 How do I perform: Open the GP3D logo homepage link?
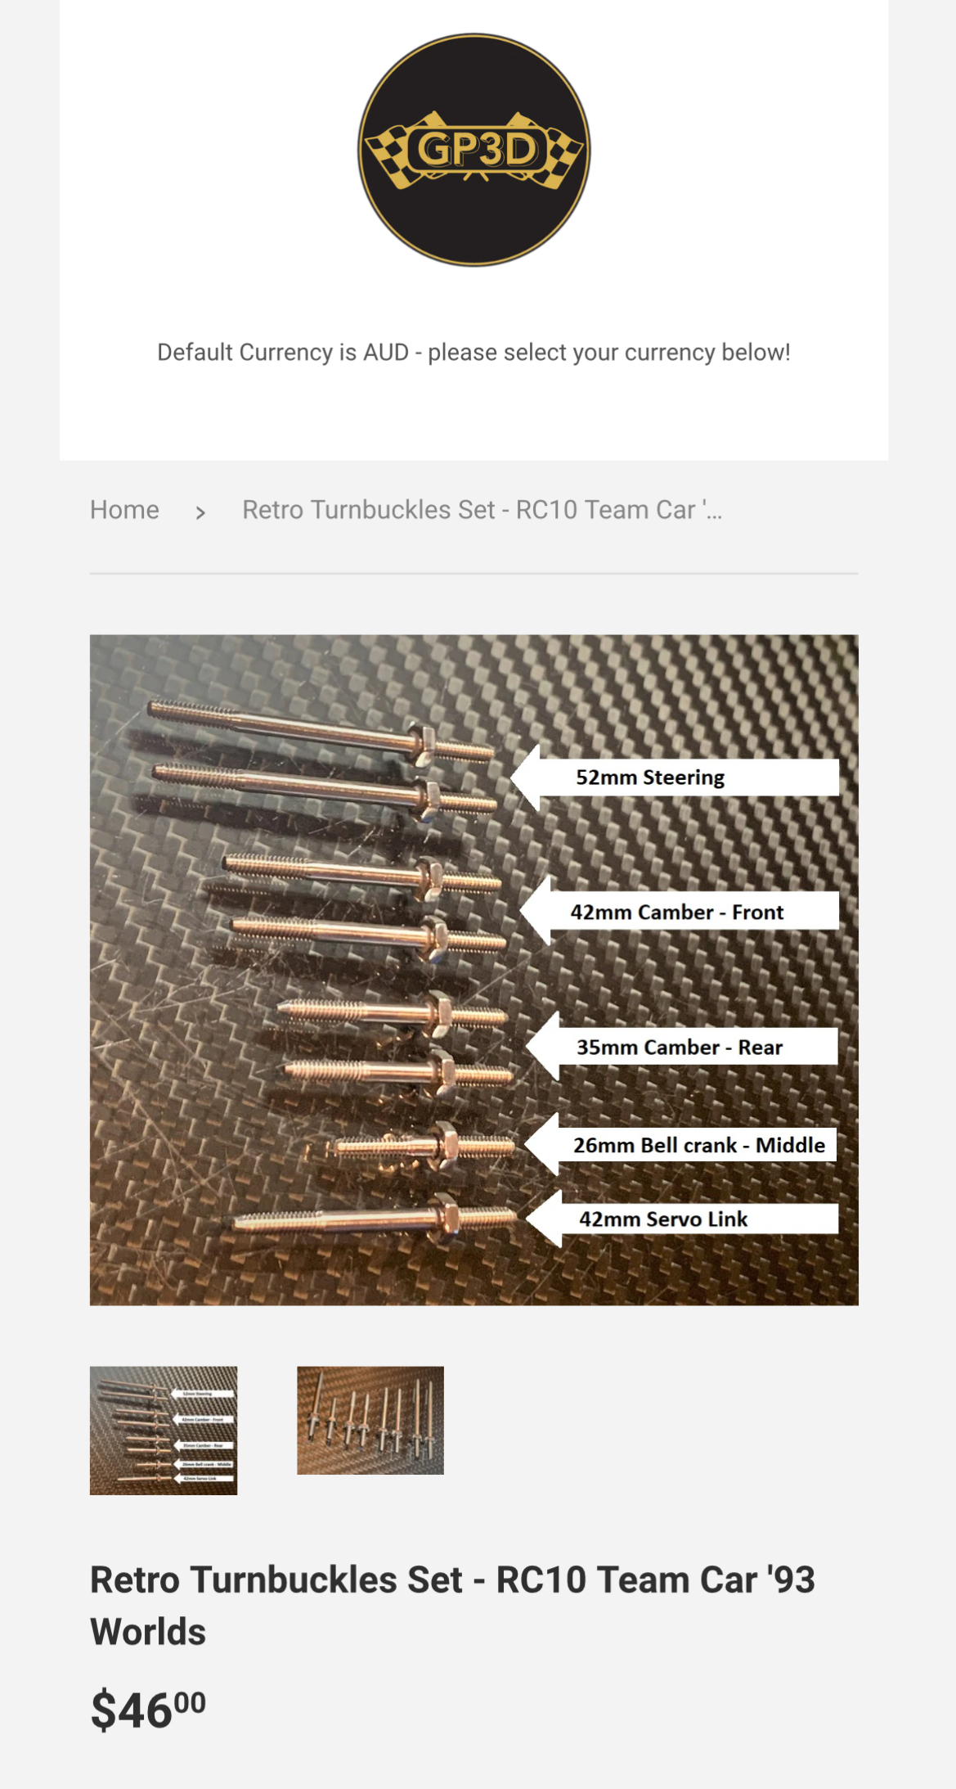point(474,150)
